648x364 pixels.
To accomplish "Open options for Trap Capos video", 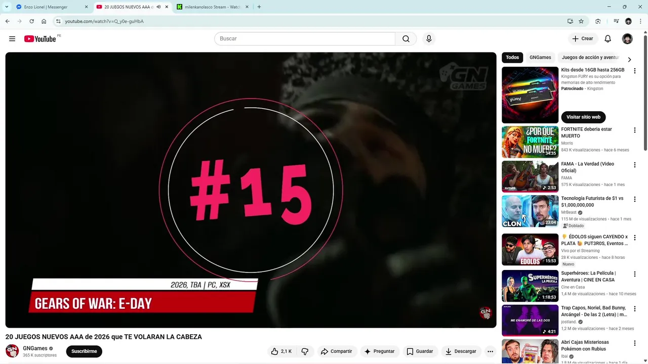I will (x=634, y=308).
